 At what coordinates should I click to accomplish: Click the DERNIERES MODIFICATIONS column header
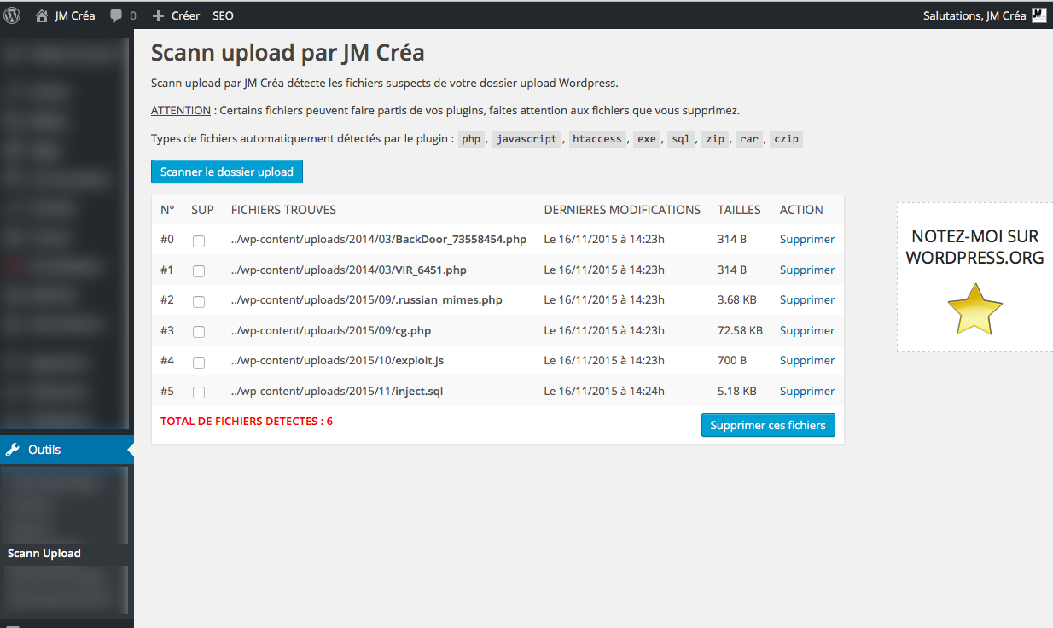pos(622,210)
